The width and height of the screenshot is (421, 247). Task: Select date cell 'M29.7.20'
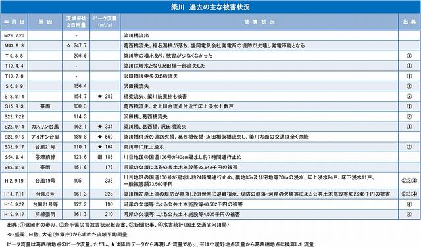14,35
